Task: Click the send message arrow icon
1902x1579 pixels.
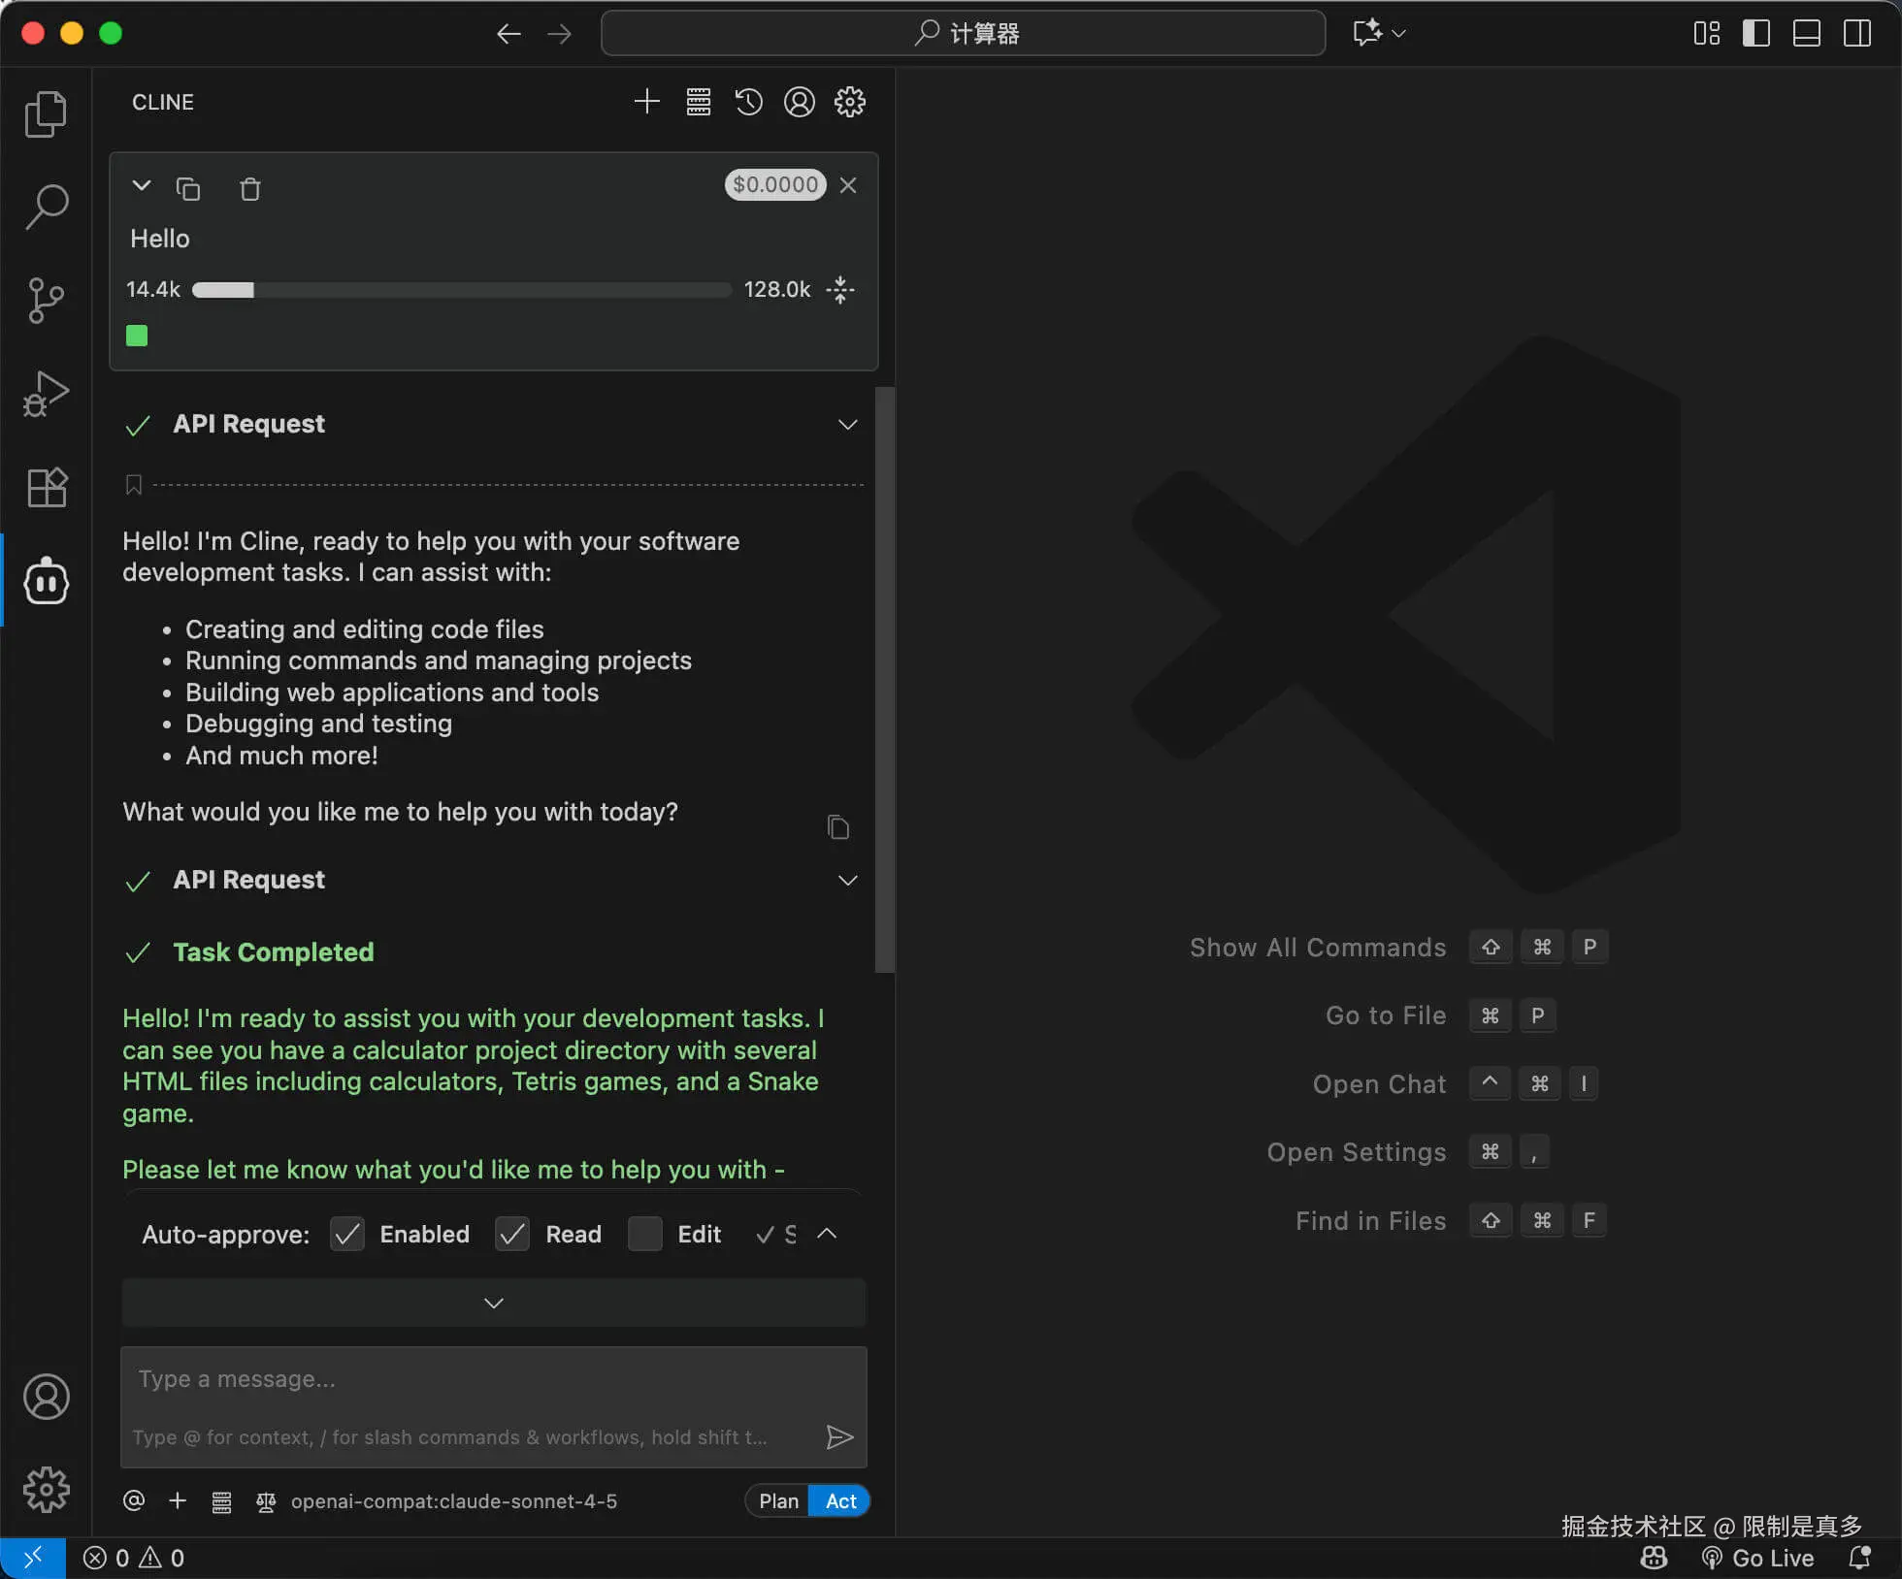Action: click(838, 1436)
